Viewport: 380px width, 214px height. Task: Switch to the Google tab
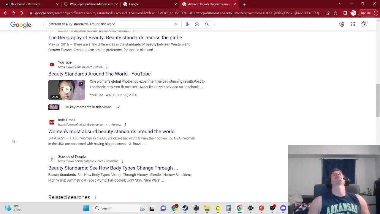(150, 4)
